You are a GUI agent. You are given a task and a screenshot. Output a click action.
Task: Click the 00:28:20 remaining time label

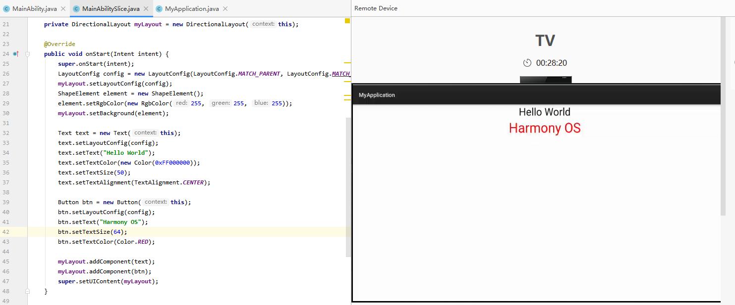552,63
